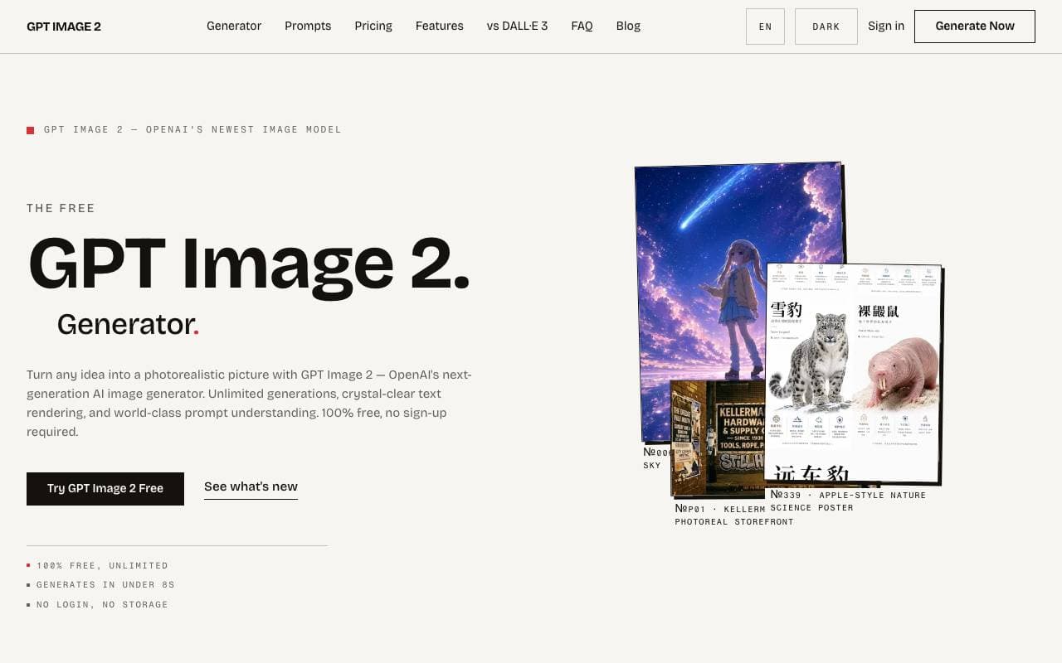The height and width of the screenshot is (663, 1062).
Task: Click the Generator subheading text
Action: click(x=128, y=324)
